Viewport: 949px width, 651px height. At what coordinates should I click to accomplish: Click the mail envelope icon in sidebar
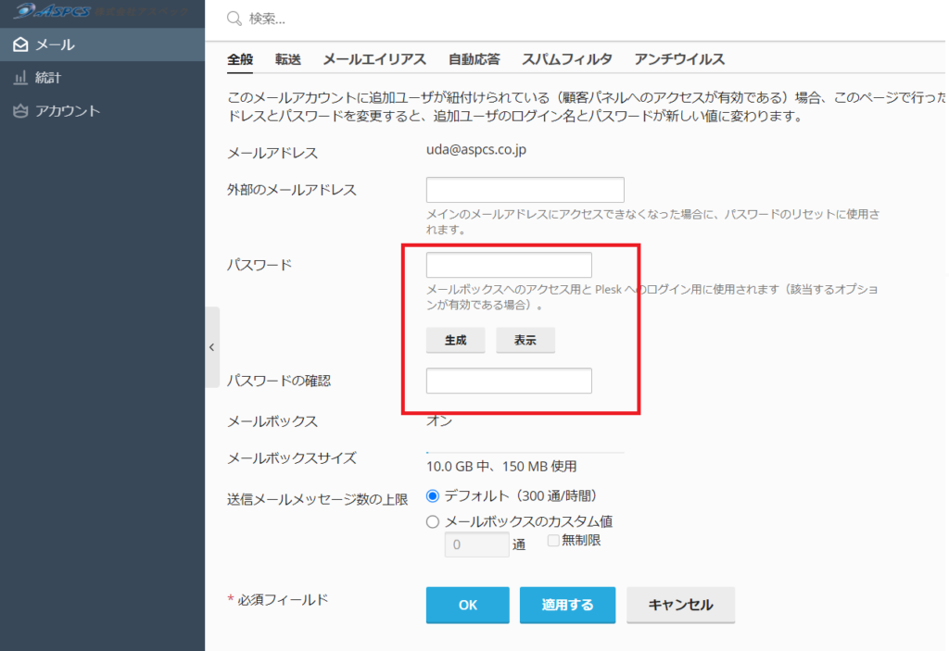(x=20, y=44)
